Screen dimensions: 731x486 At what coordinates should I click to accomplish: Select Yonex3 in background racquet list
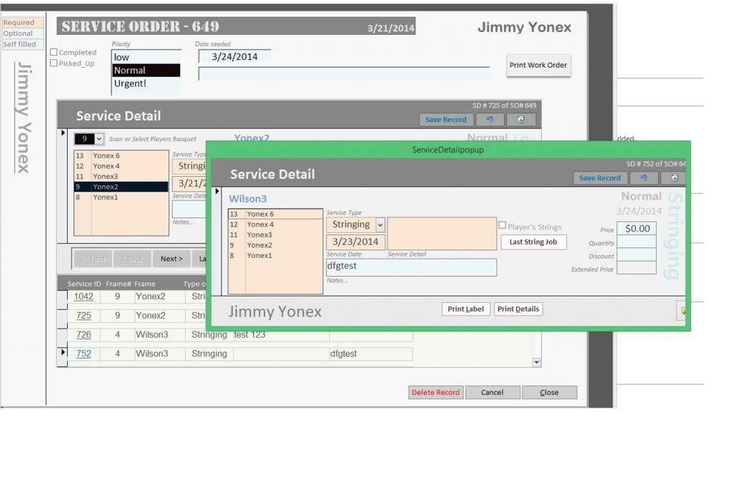[121, 176]
